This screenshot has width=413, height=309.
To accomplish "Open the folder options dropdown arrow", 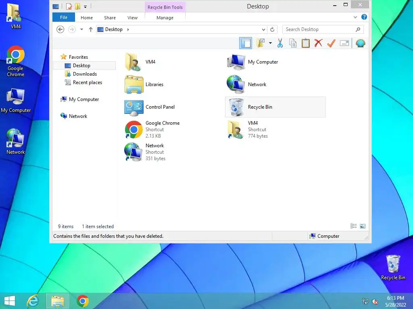I will click(x=270, y=43).
